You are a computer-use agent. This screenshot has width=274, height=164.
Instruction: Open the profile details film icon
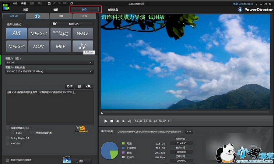coord(79,87)
